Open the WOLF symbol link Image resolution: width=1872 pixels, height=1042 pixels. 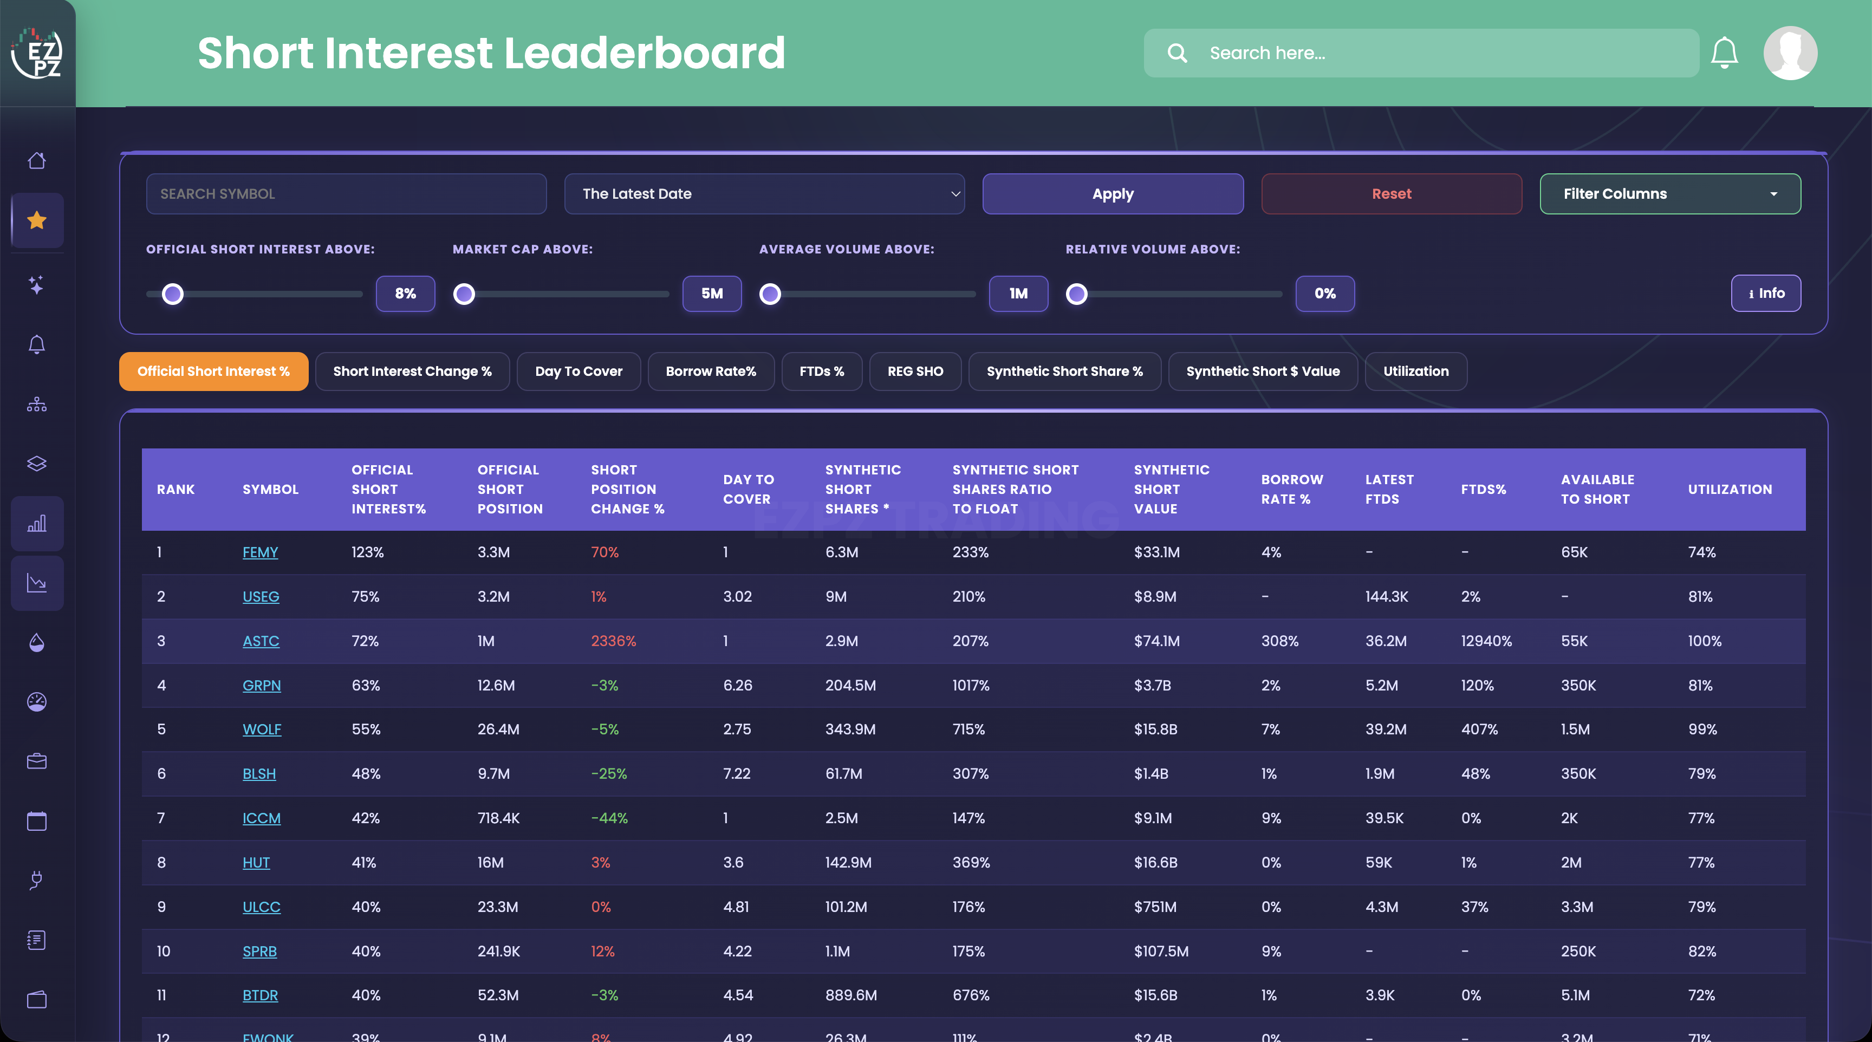(262, 729)
